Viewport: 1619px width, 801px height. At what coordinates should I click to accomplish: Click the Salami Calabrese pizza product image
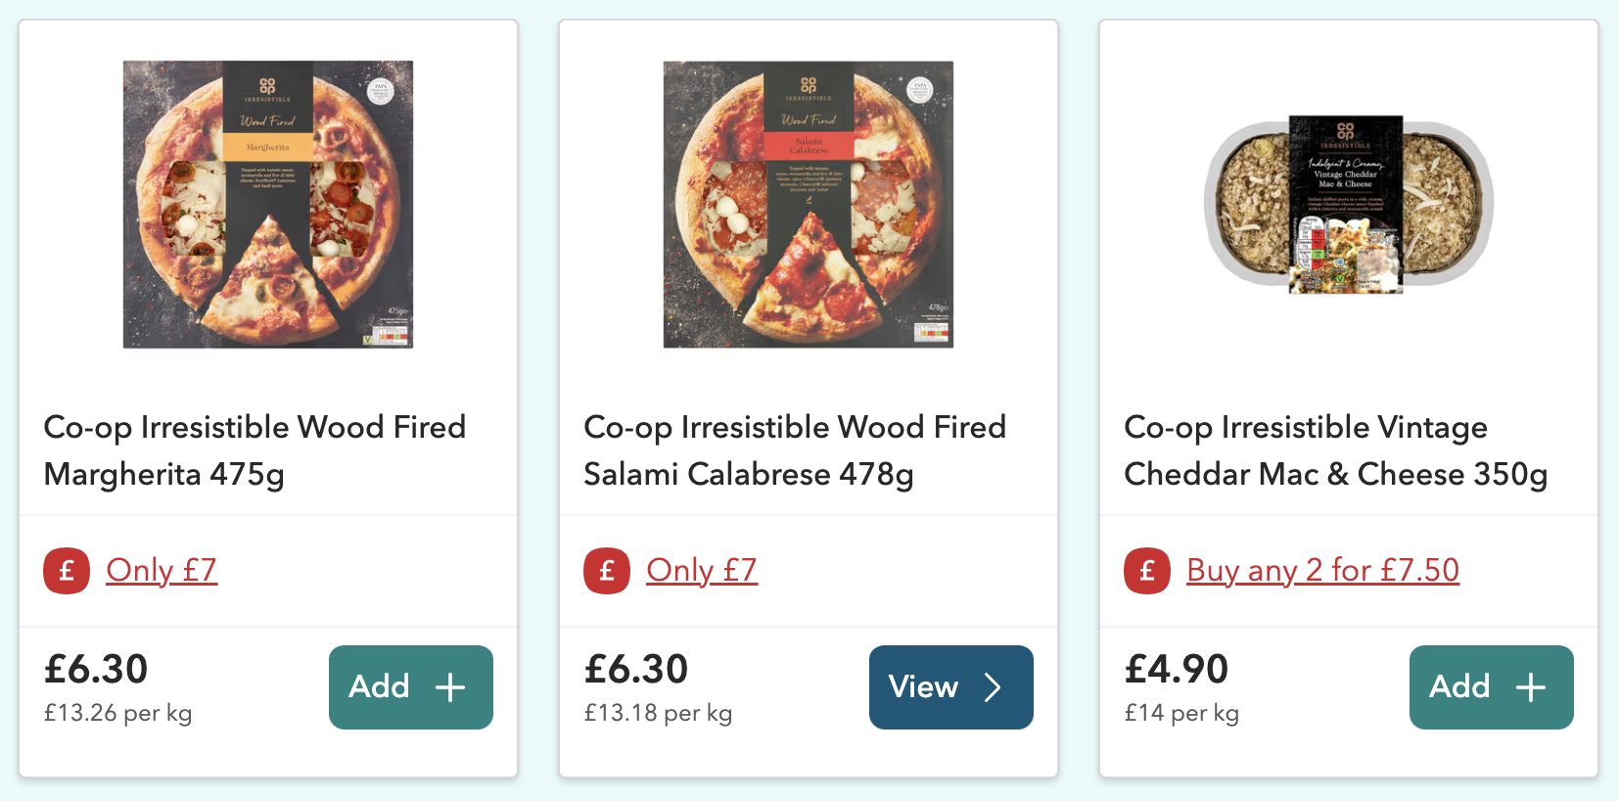click(809, 205)
